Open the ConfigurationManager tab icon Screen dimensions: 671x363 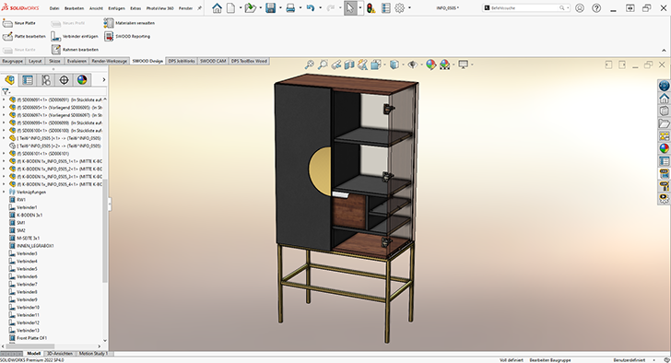[x=46, y=80]
